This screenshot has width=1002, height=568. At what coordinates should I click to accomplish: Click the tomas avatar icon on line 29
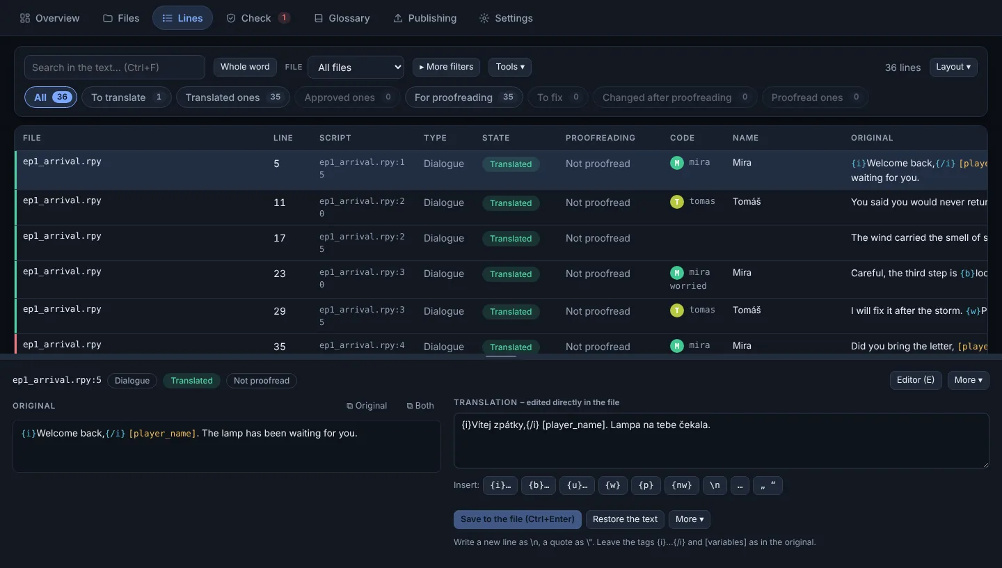676,310
